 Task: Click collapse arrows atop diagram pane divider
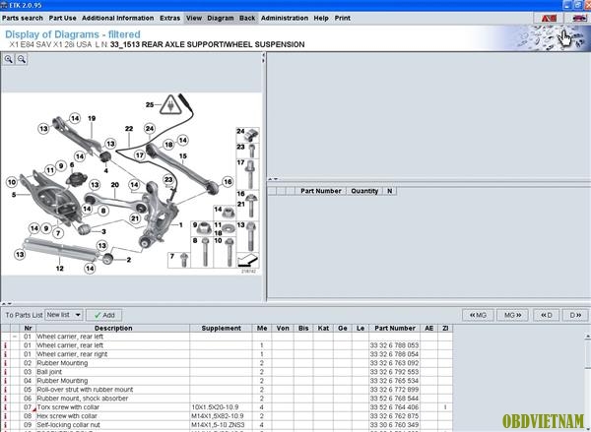263,58
